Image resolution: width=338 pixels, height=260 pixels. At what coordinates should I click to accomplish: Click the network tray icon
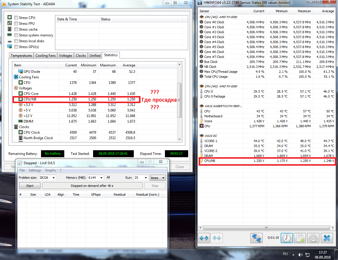pyautogui.click(x=308, y=255)
